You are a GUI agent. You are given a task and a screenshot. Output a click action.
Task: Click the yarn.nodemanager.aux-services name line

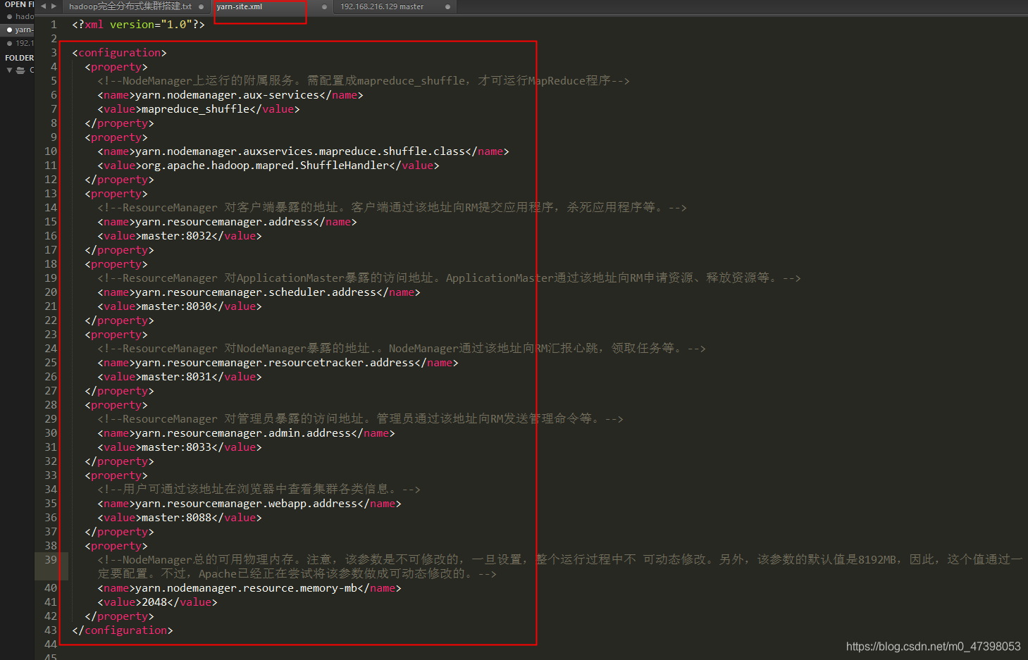(x=230, y=95)
